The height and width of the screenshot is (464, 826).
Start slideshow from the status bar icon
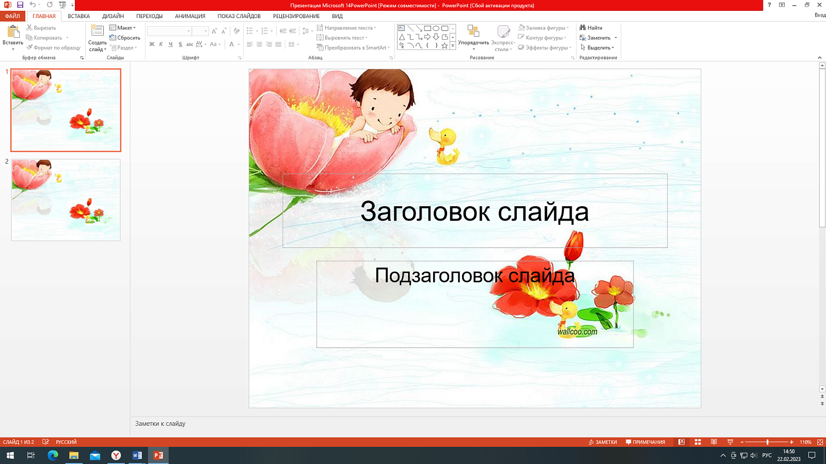[x=730, y=442]
